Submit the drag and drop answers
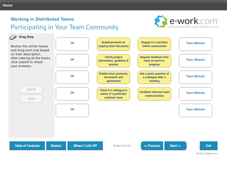Viewport: 227px width, 170px height. 31,89
